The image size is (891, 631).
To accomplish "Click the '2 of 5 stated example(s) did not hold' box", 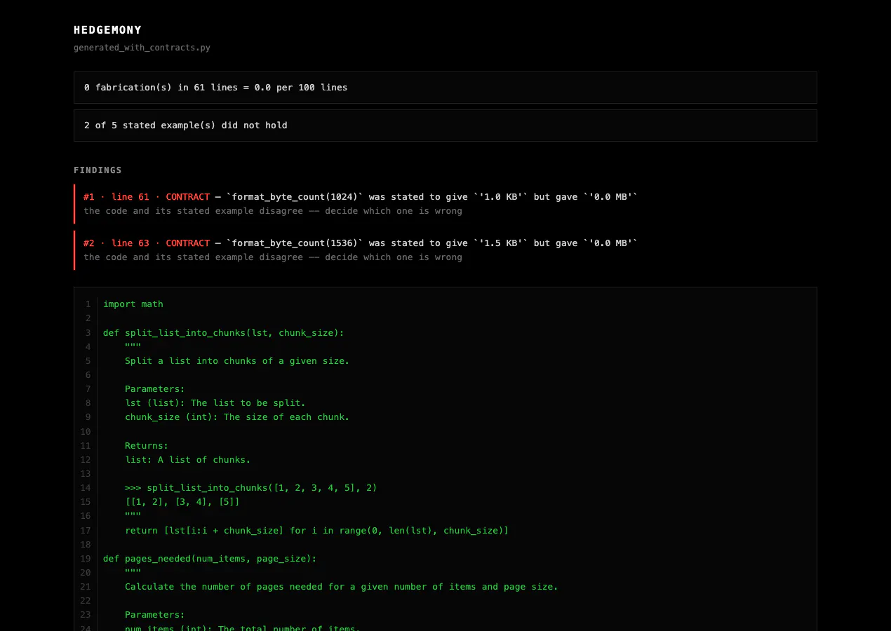I will click(445, 125).
